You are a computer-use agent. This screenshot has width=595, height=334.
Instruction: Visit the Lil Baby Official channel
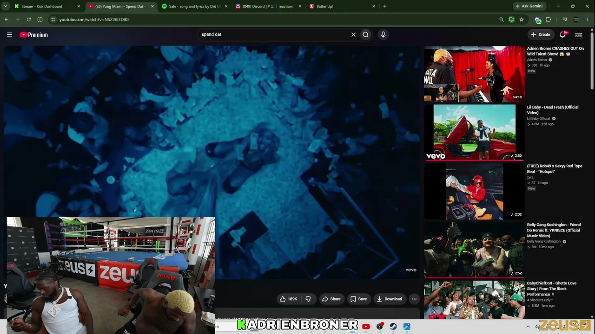point(538,119)
